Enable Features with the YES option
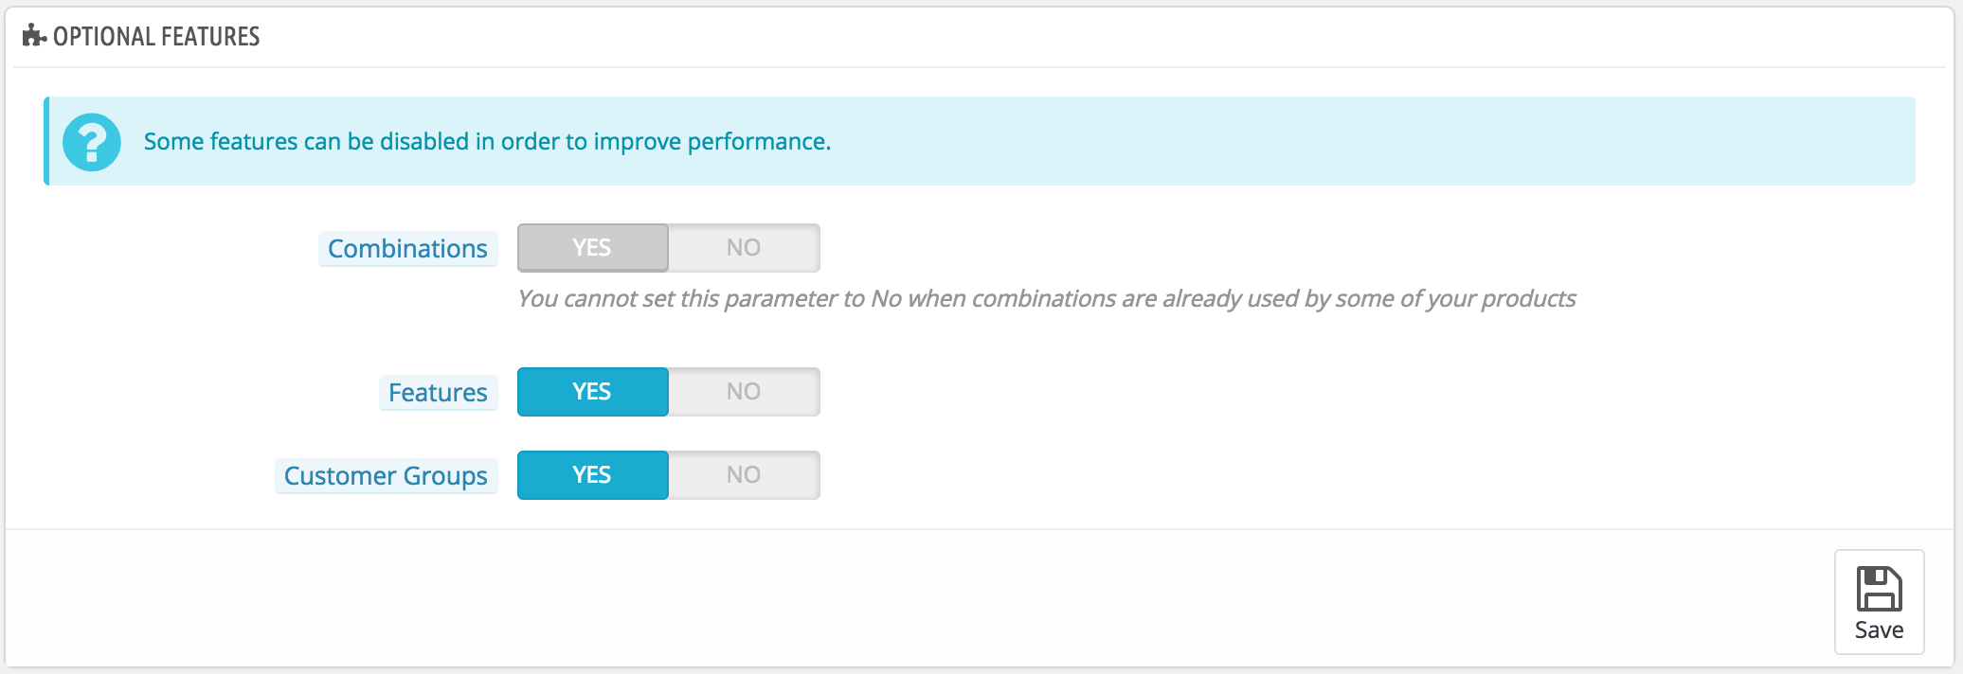The height and width of the screenshot is (674, 1963). click(592, 392)
